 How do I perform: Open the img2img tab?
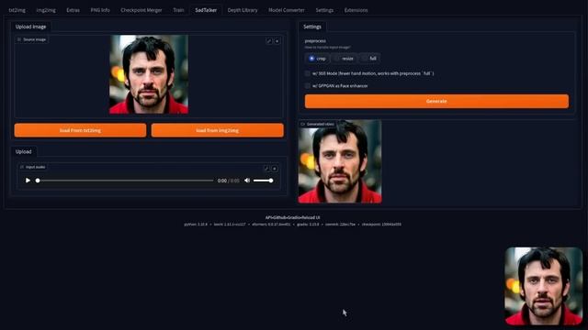(46, 10)
